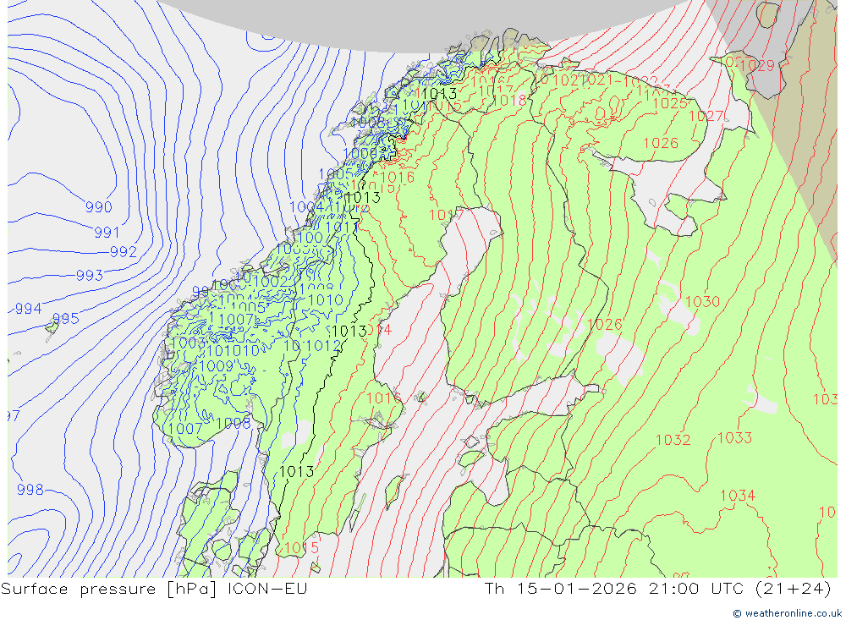Click the 991 isobar label
Image resolution: width=846 pixels, height=620 pixels.
107,233
